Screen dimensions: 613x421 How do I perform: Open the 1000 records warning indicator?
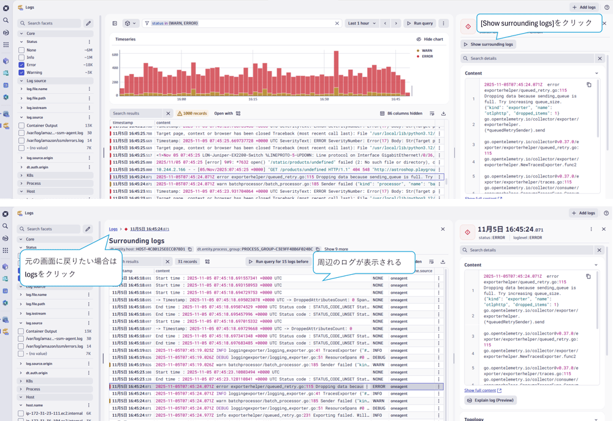(x=192, y=113)
